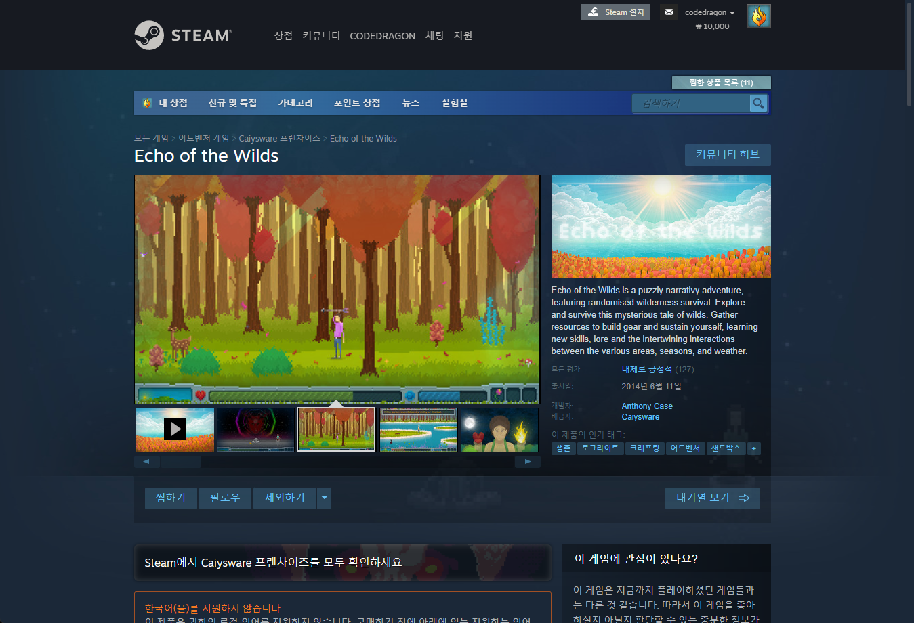Click the flame user avatar
914x623 pixels.
tap(758, 16)
